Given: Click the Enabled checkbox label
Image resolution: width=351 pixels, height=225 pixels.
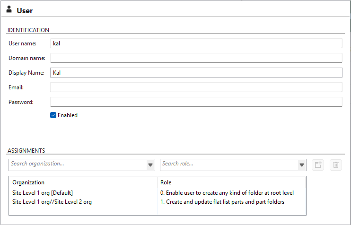Looking at the screenshot, I should [x=68, y=115].
